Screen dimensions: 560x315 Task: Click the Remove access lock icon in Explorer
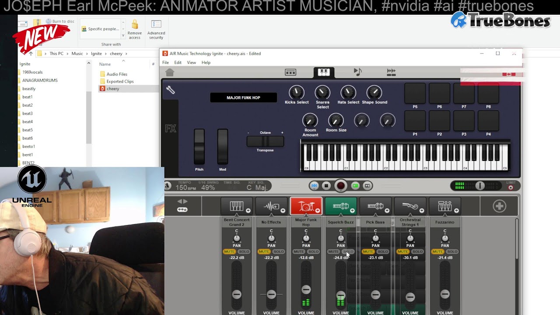[x=135, y=29]
